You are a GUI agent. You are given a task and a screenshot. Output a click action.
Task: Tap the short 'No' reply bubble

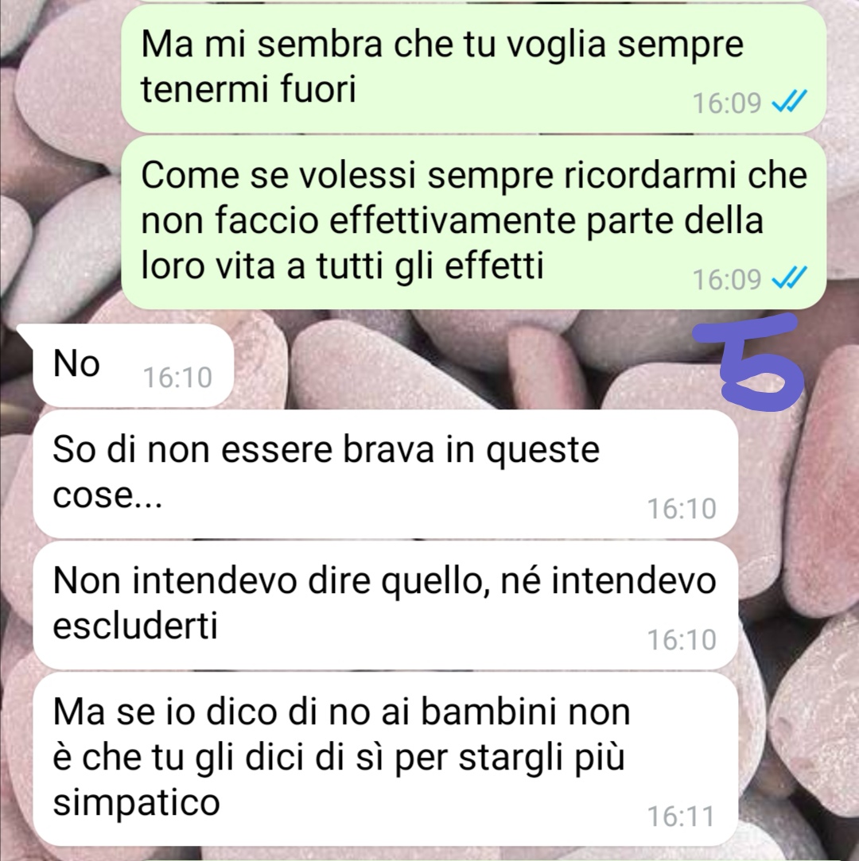pyautogui.click(x=133, y=365)
